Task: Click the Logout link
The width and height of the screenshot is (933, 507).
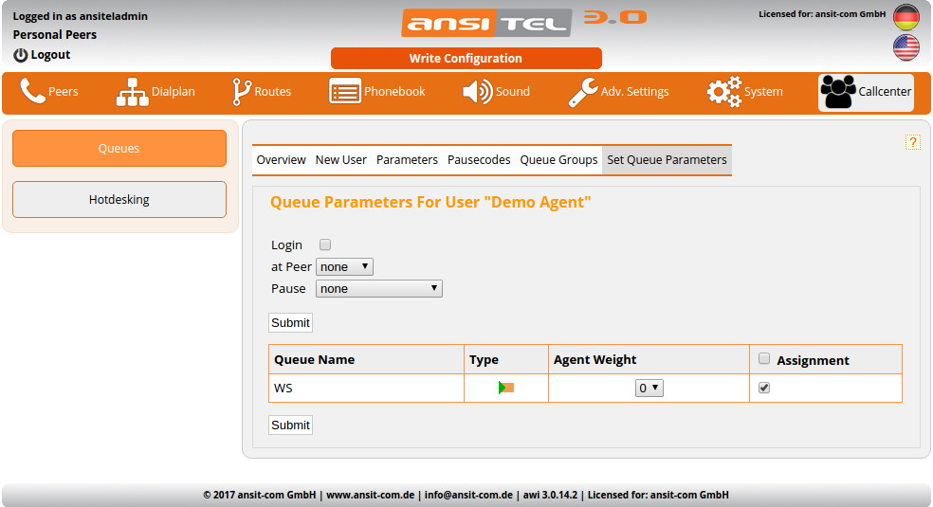Action: tap(42, 55)
